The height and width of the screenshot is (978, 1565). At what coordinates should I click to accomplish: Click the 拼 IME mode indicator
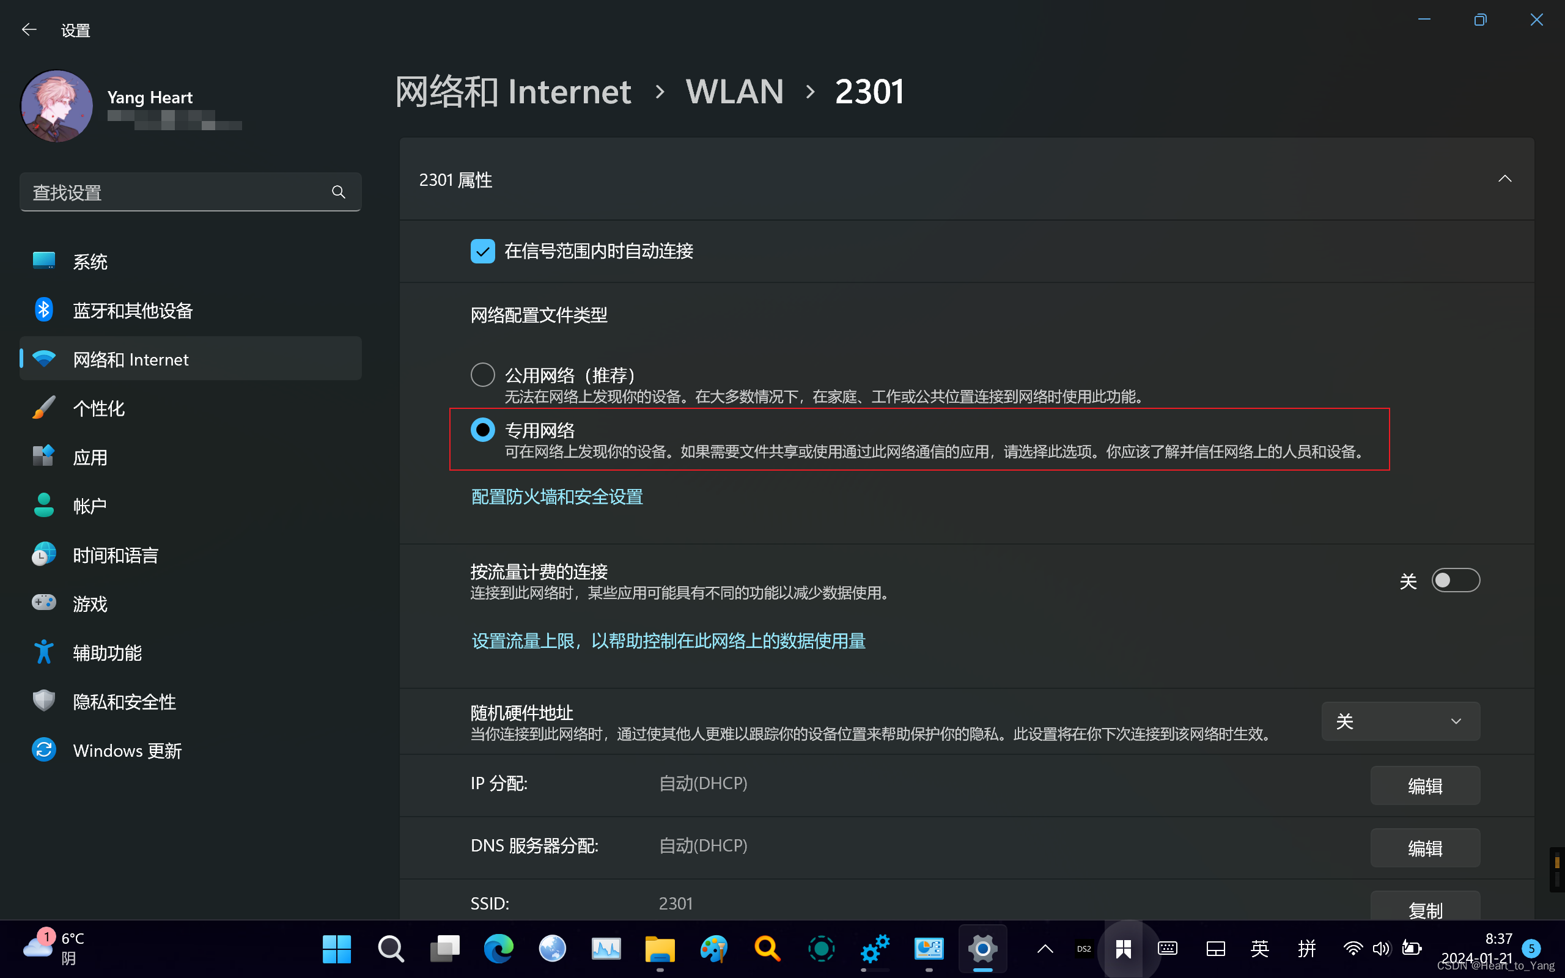[x=1307, y=949]
